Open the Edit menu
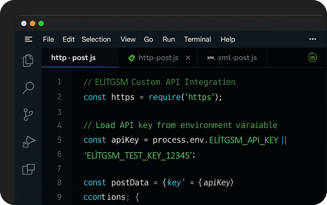The height and width of the screenshot is (205, 327). [x=68, y=39]
